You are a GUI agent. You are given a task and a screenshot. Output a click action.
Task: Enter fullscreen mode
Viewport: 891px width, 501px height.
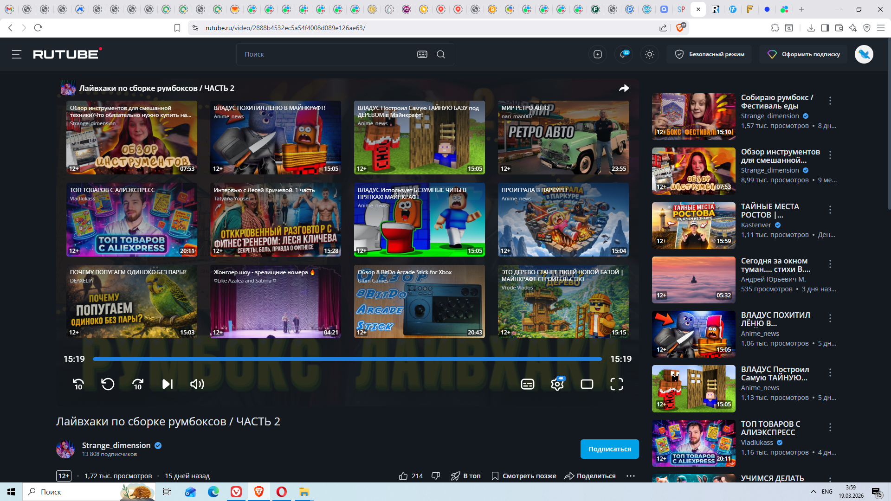(617, 384)
